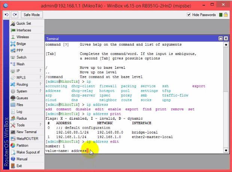Open the Log page icon
232x172 pixels.
click(13, 112)
